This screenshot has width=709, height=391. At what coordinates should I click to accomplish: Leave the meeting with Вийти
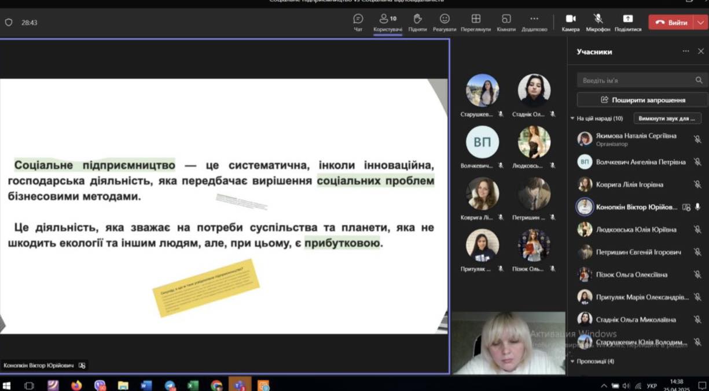pos(671,23)
